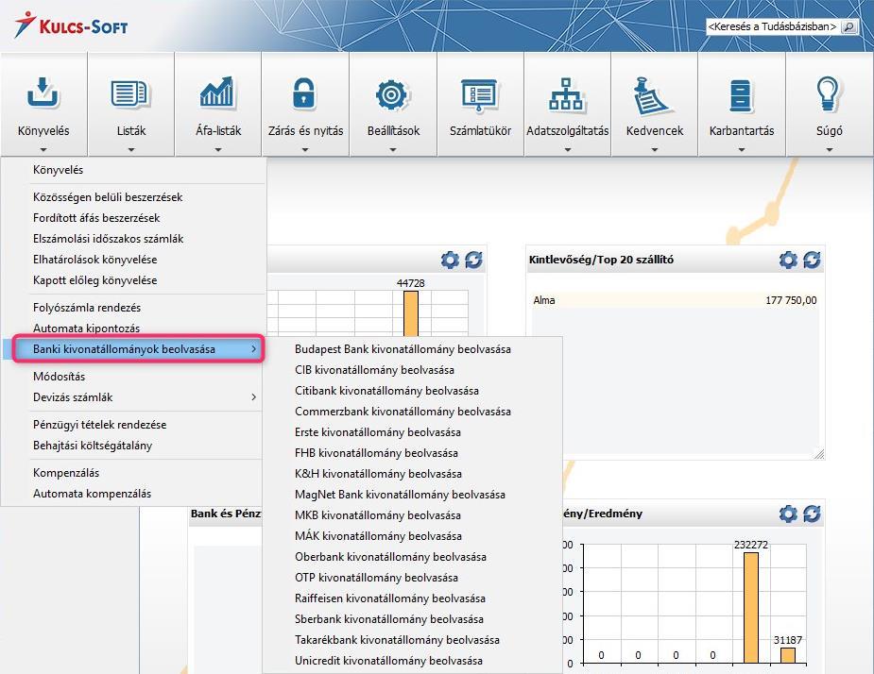Open settings gear of the Eredmény panel

pyautogui.click(x=788, y=514)
